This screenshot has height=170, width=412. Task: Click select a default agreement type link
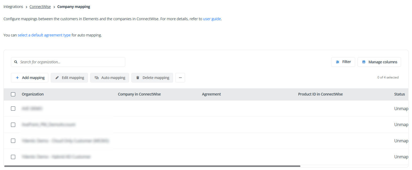click(x=44, y=35)
